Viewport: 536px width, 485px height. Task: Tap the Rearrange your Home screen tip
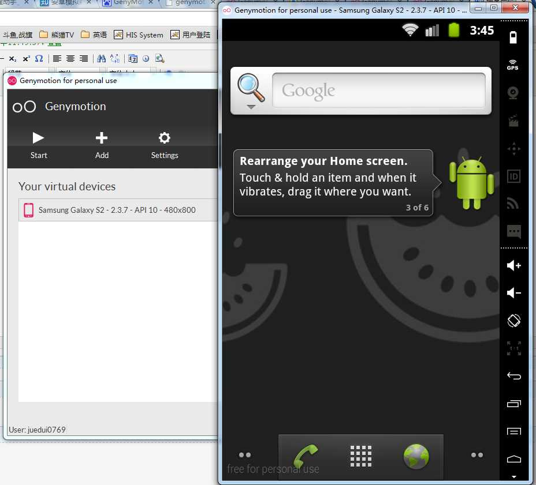pos(333,183)
